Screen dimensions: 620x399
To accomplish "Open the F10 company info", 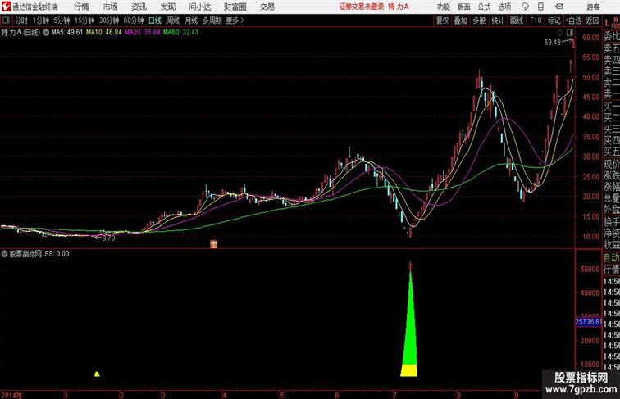I will 536,20.
